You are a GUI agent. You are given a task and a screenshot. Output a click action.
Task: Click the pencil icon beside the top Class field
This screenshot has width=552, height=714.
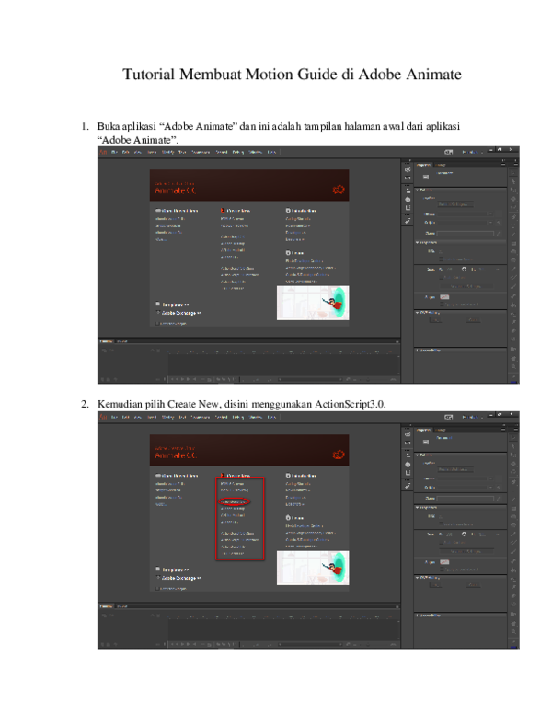click(x=498, y=233)
